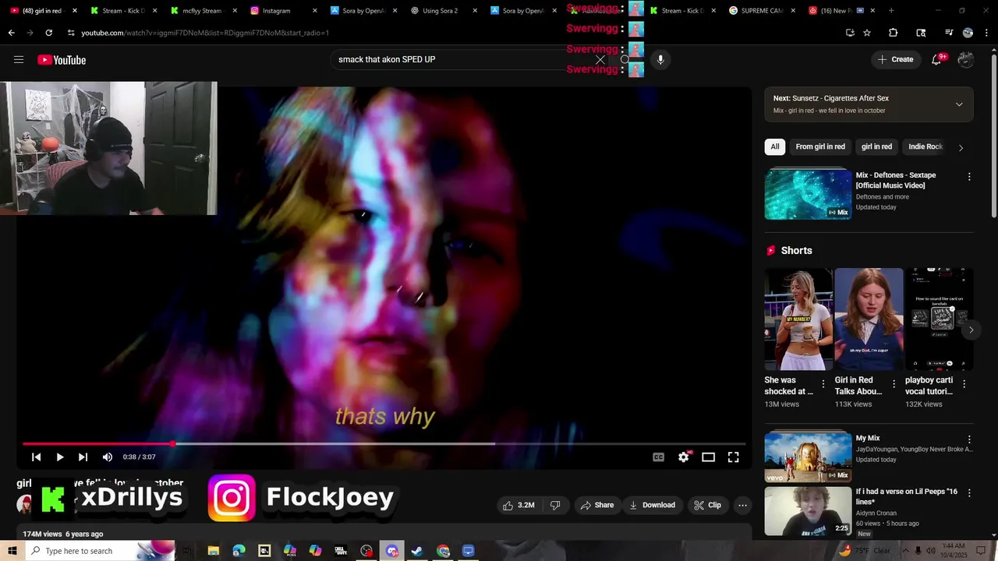
Task: Skip to the previous video
Action: [36, 457]
